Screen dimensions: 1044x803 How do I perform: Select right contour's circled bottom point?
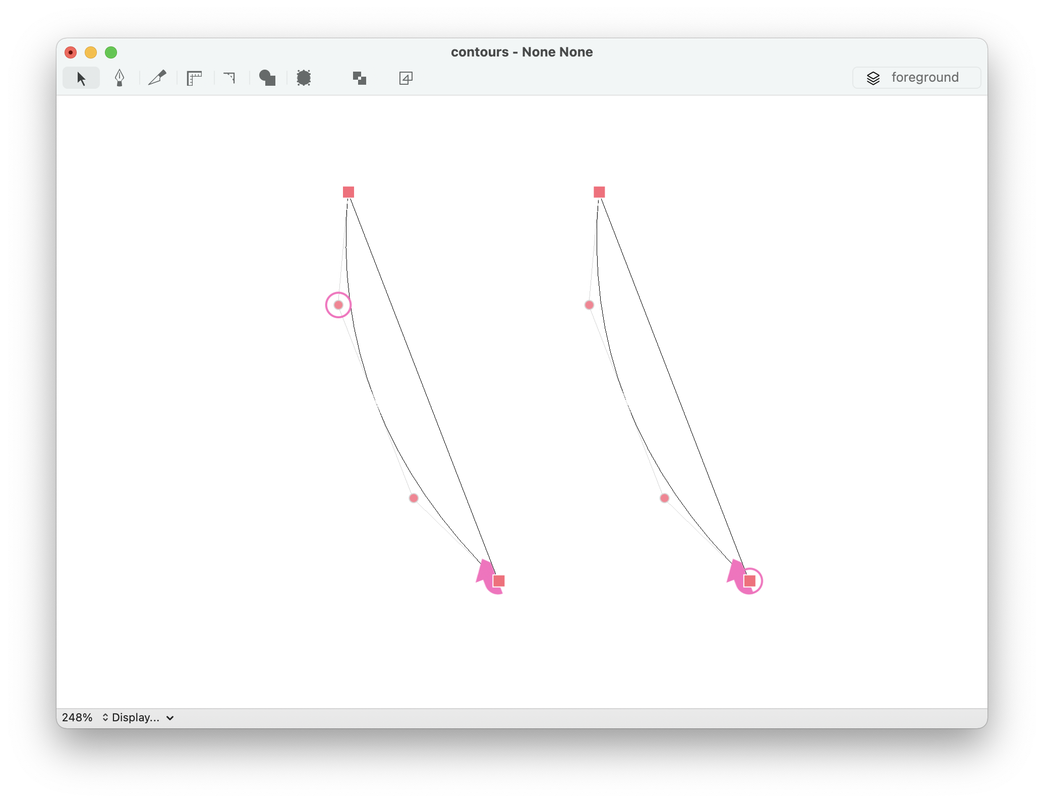pyautogui.click(x=750, y=581)
